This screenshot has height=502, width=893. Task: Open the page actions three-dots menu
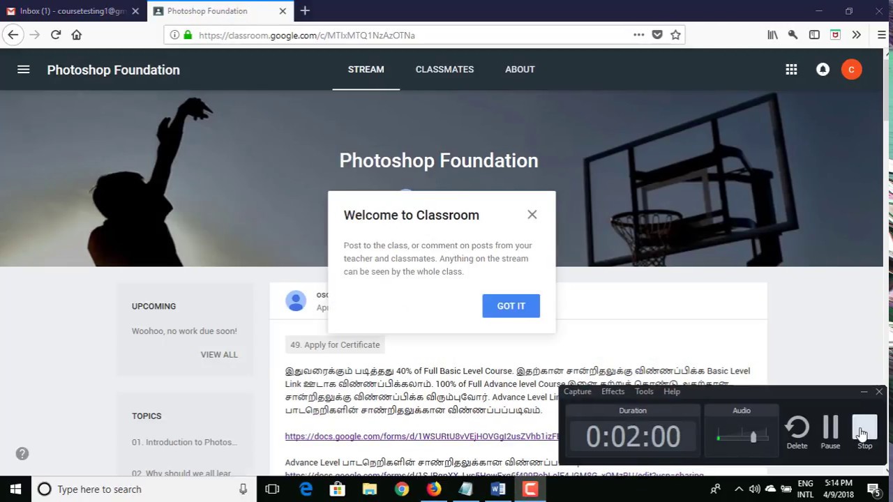click(638, 35)
